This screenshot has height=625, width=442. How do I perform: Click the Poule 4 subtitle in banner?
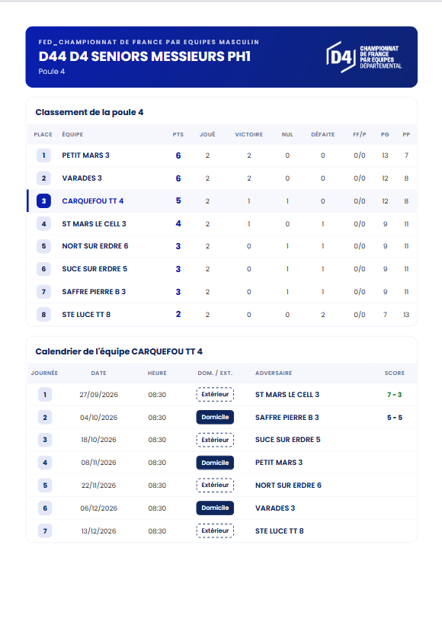[x=51, y=72]
